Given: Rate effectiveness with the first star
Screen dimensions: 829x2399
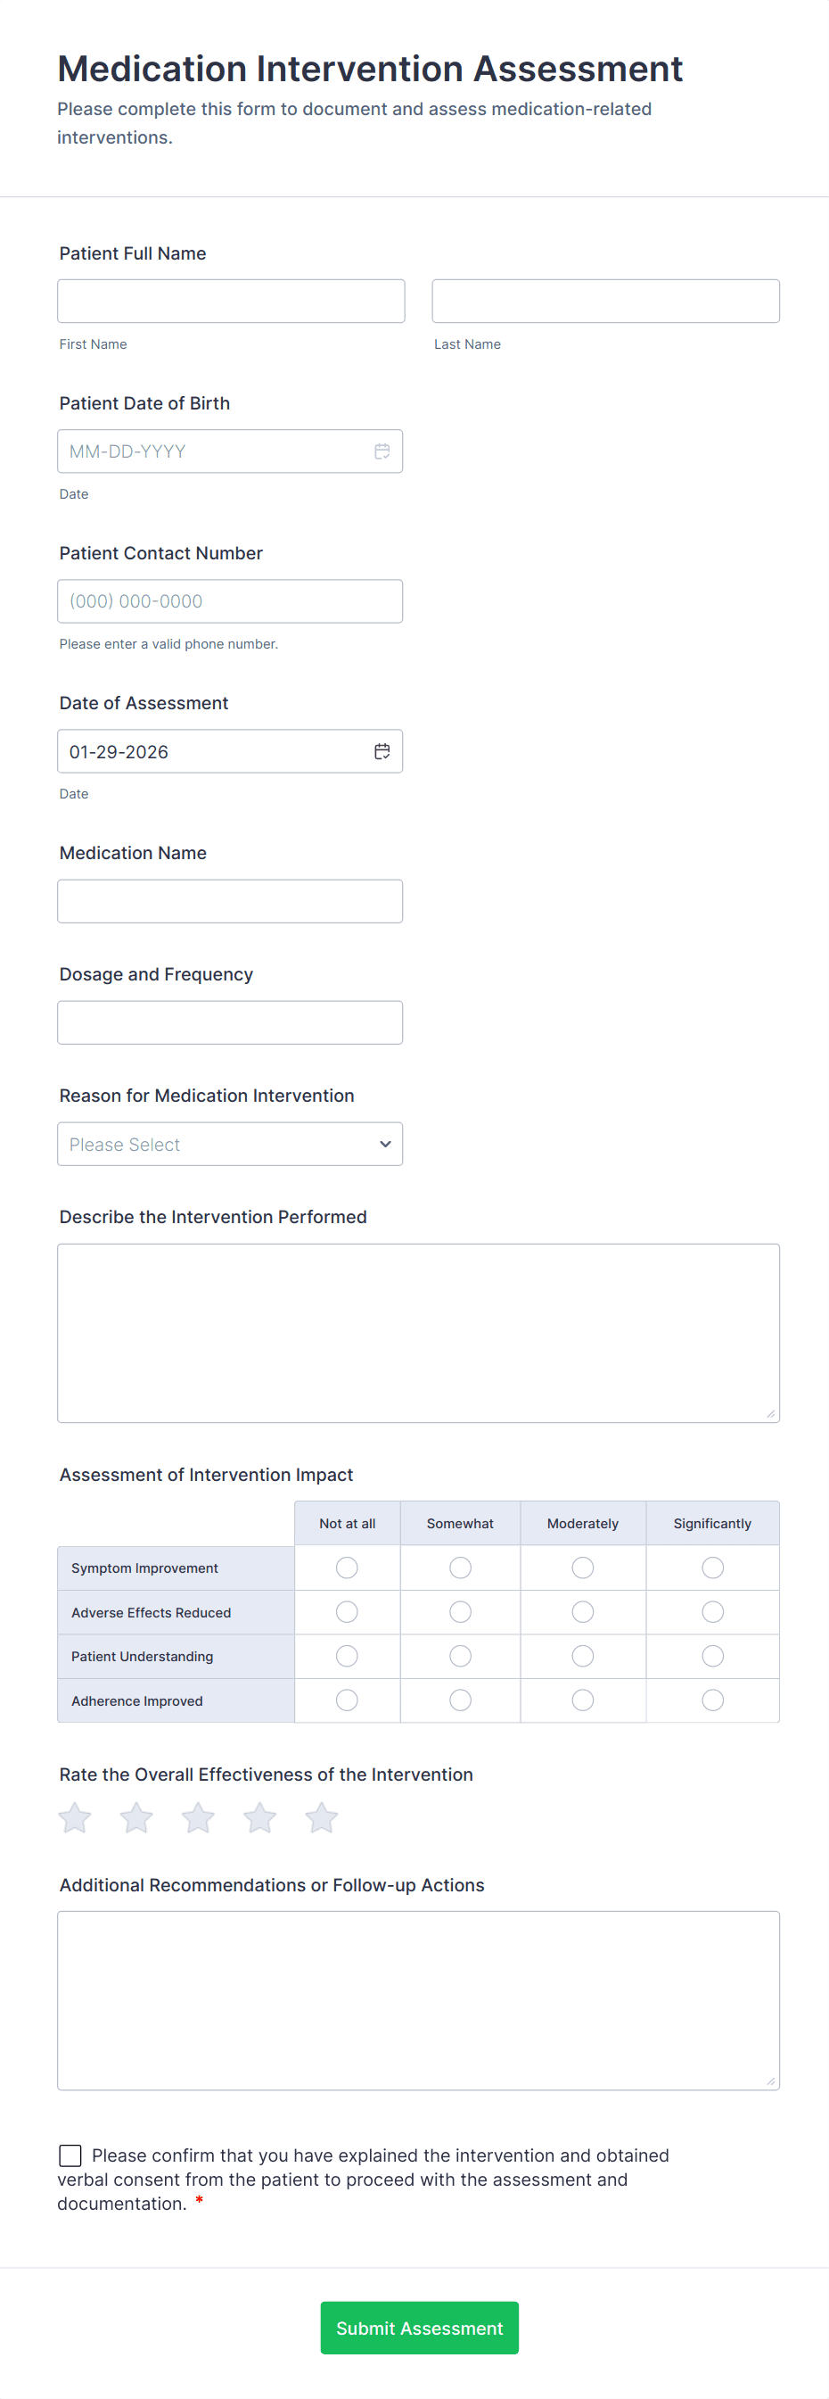Looking at the screenshot, I should coord(75,1817).
